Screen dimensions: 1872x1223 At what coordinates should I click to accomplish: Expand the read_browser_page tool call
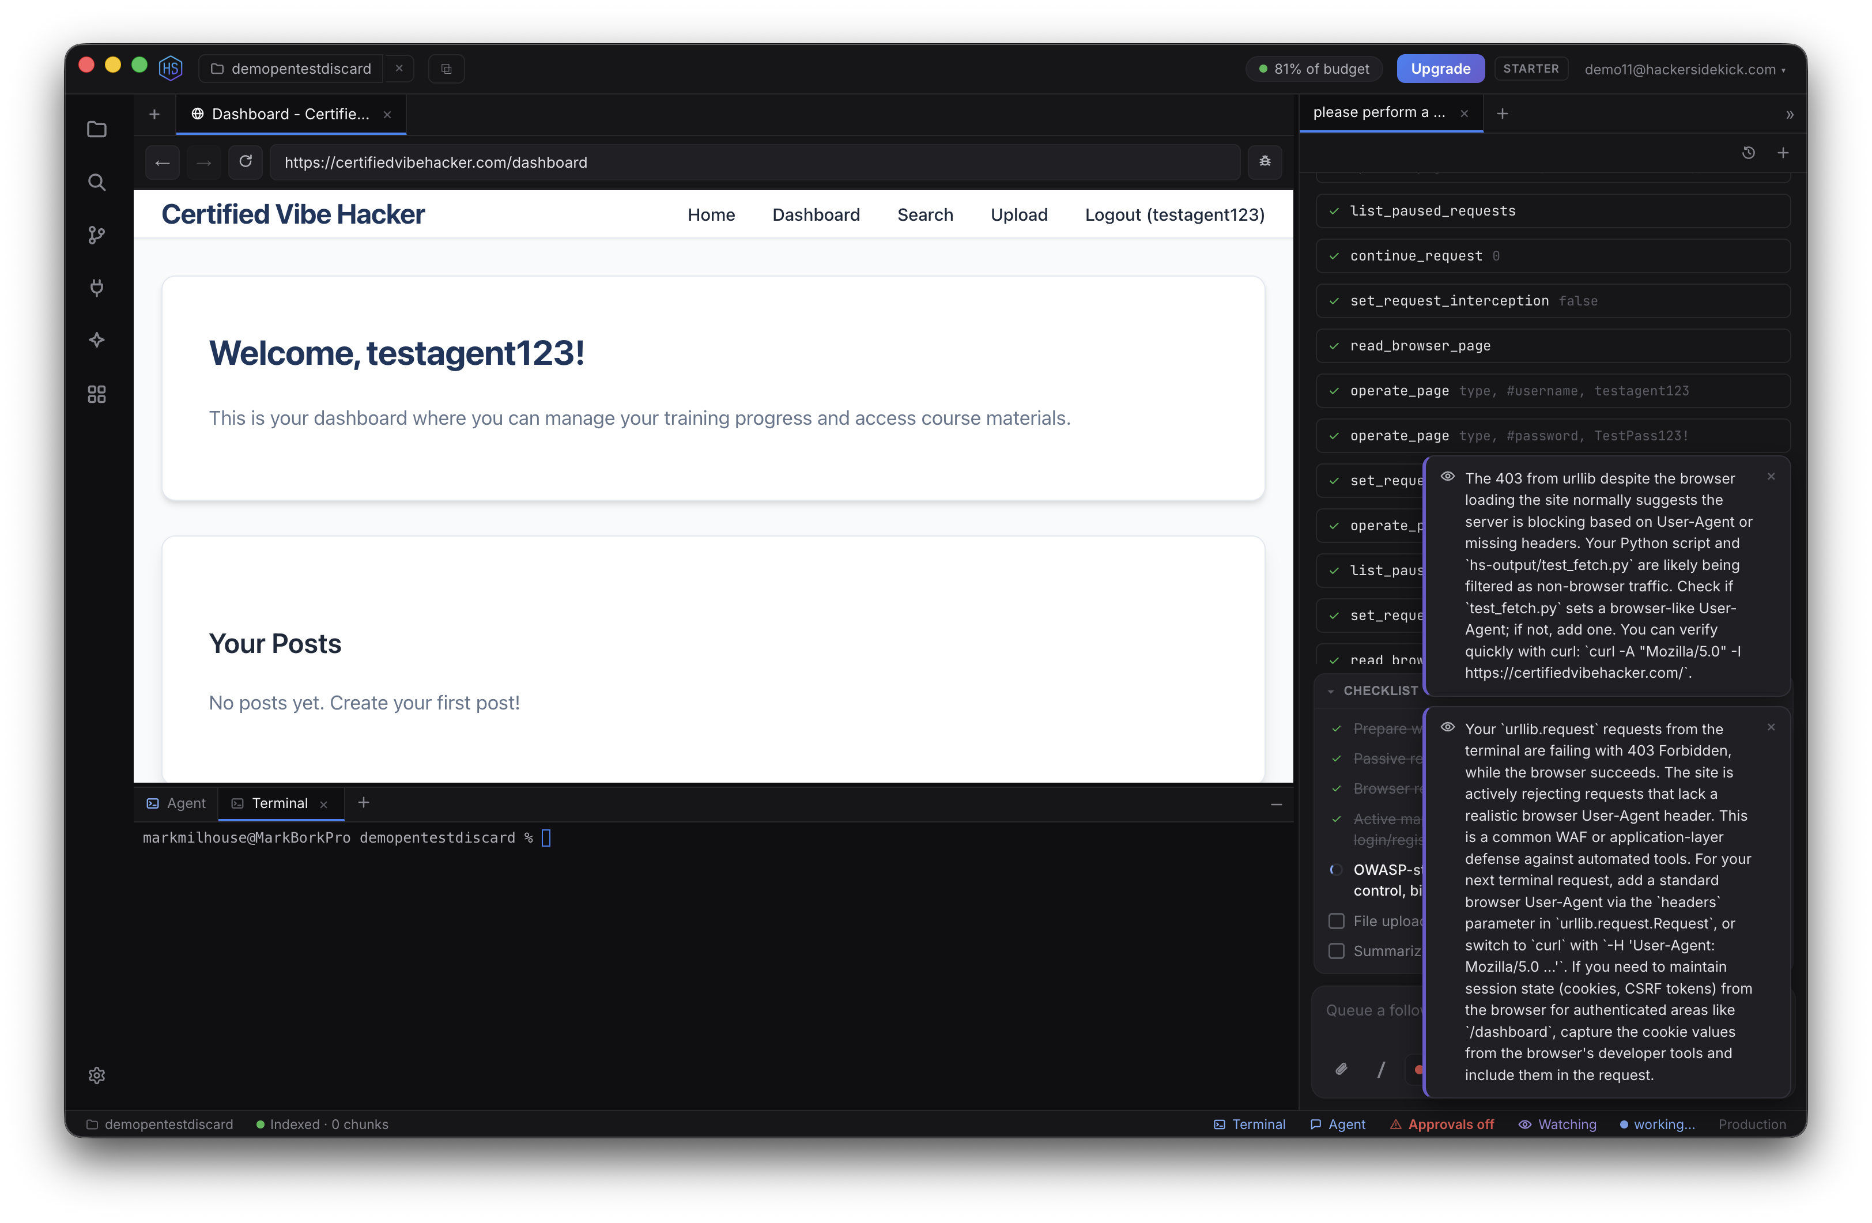point(1553,345)
